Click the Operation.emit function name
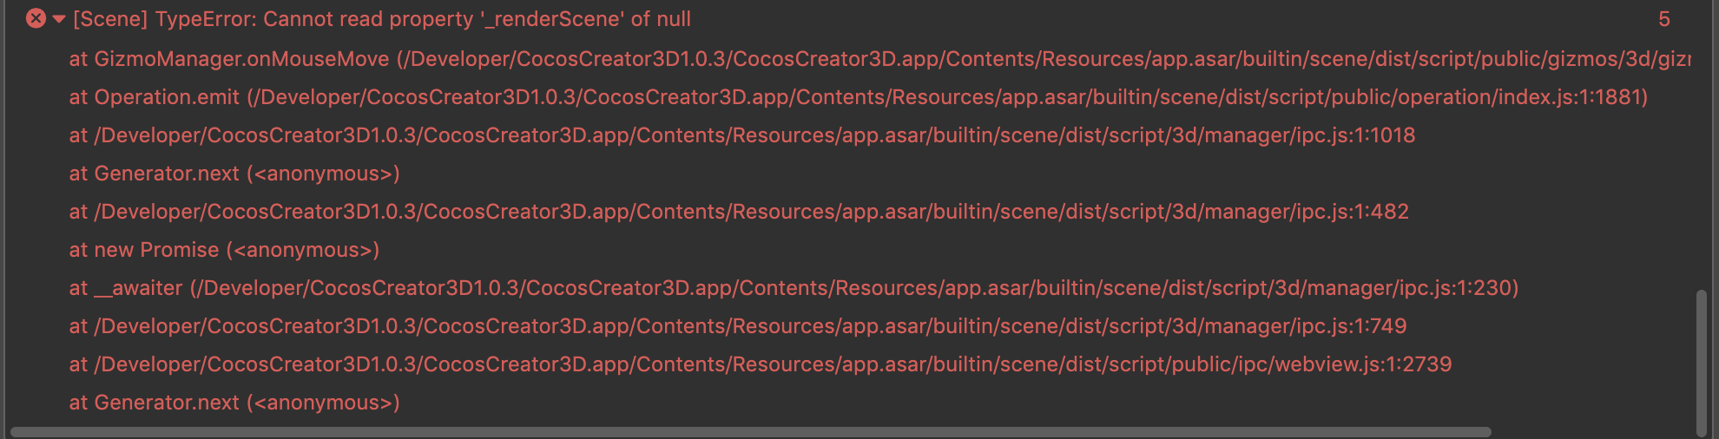The height and width of the screenshot is (439, 1719). click(167, 97)
